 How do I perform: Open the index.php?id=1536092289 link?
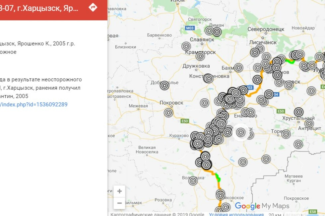click(34, 104)
